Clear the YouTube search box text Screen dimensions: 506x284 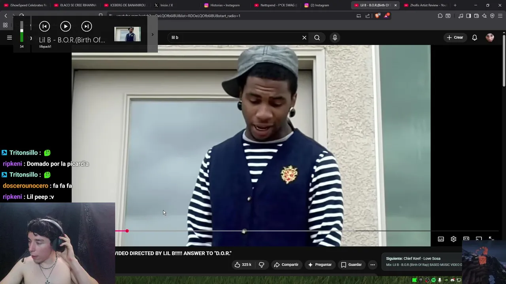[304, 37]
